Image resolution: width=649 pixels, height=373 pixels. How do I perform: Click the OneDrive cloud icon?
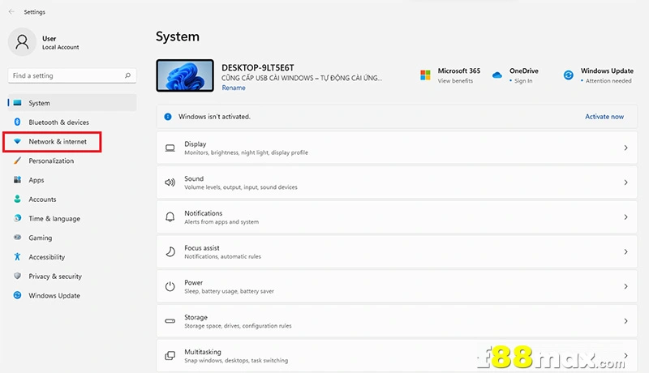(497, 75)
